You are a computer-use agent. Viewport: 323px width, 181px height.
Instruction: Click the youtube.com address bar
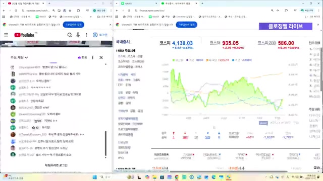38,10
